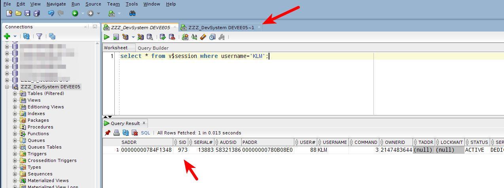Run Statement with the green play button
Screen dimensions: 504x188
pos(107,37)
